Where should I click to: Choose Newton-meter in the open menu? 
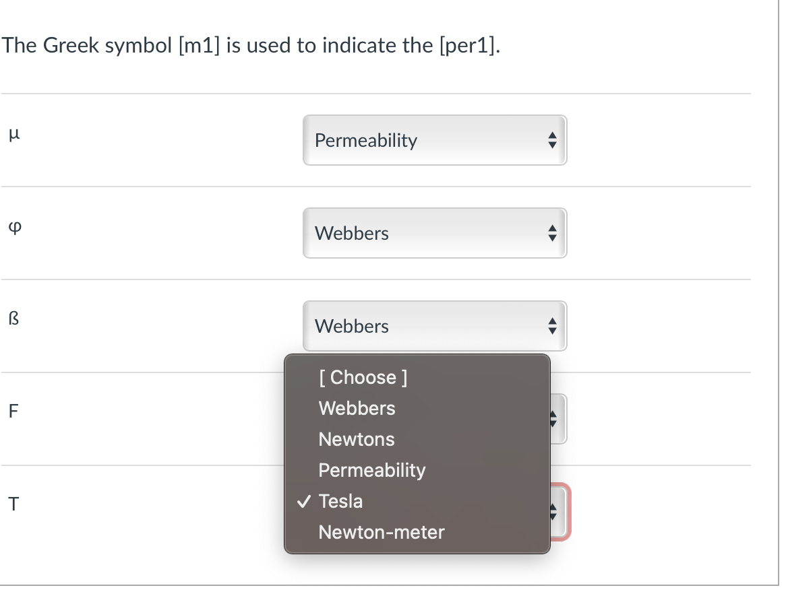tap(381, 532)
